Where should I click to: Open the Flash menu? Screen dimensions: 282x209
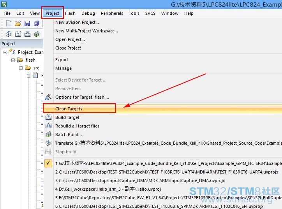[70, 13]
